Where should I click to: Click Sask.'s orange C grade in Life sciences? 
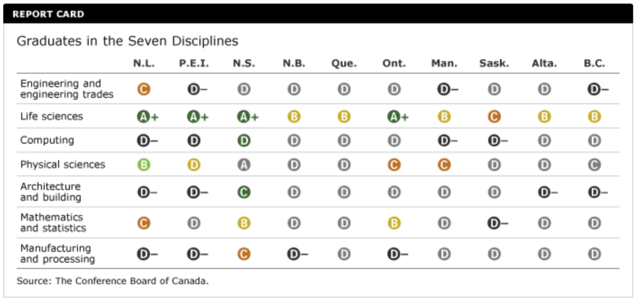(494, 117)
